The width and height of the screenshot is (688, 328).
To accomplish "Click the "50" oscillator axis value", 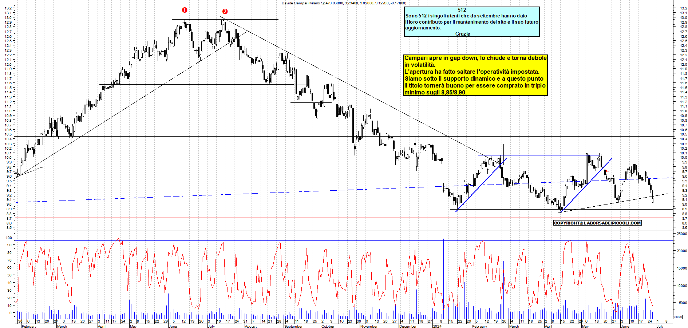I will (x=10, y=275).
